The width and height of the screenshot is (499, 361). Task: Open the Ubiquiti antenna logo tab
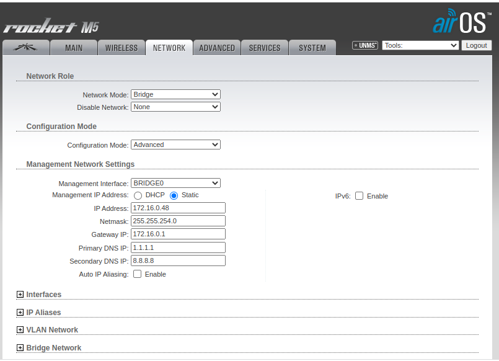coord(26,47)
